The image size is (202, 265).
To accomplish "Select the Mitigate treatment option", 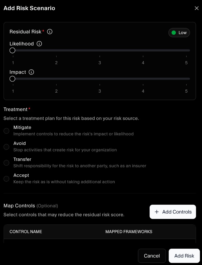I will tap(6, 131).
